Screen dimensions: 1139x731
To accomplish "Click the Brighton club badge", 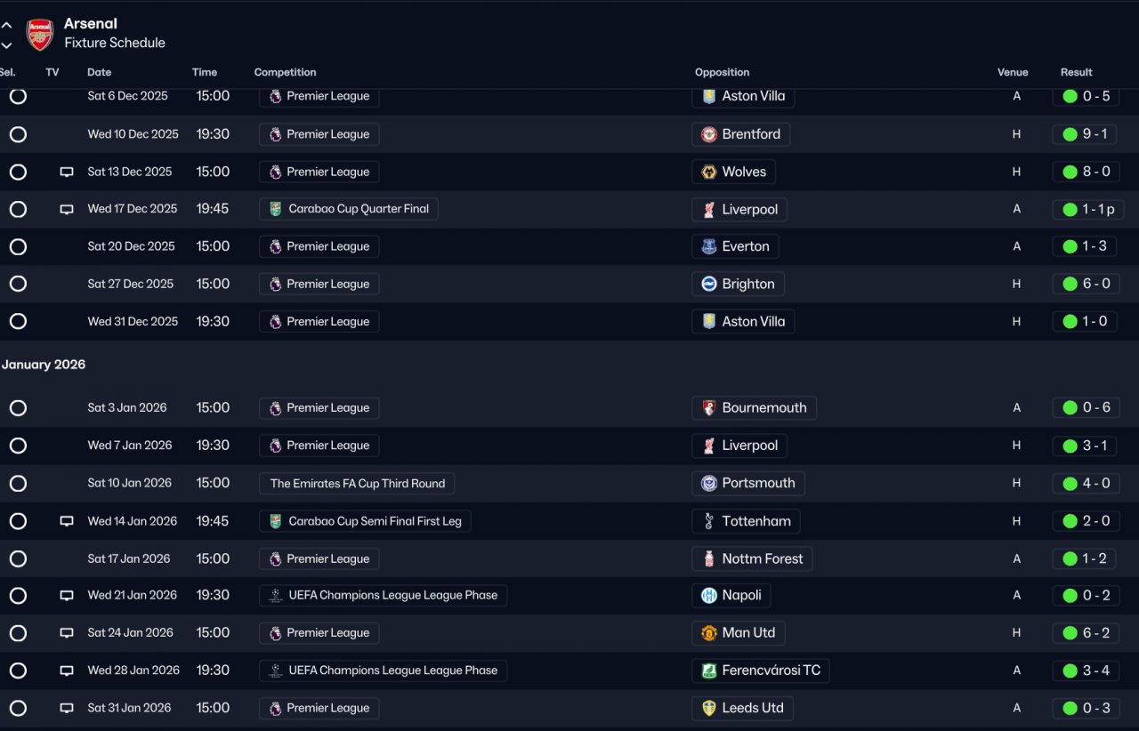I will tap(709, 284).
